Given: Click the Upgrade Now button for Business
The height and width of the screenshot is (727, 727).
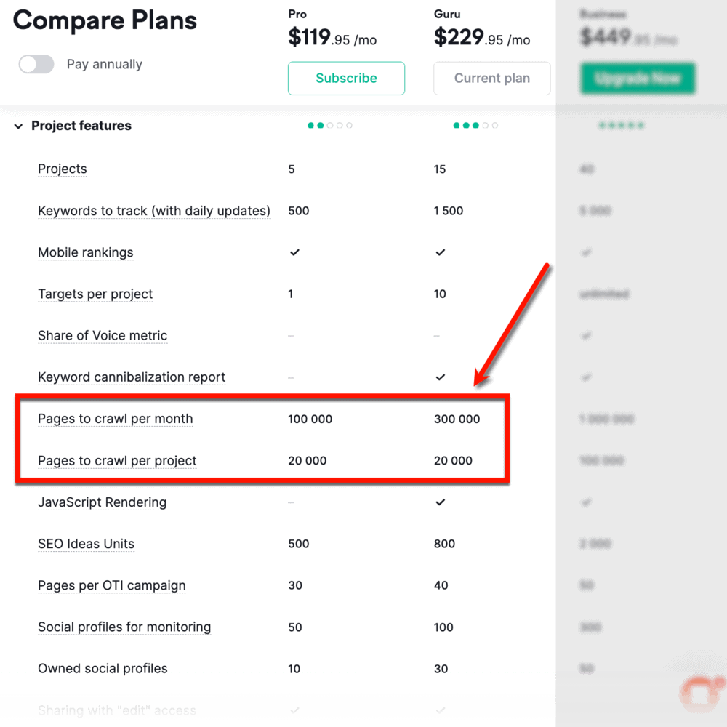Looking at the screenshot, I should (x=638, y=78).
